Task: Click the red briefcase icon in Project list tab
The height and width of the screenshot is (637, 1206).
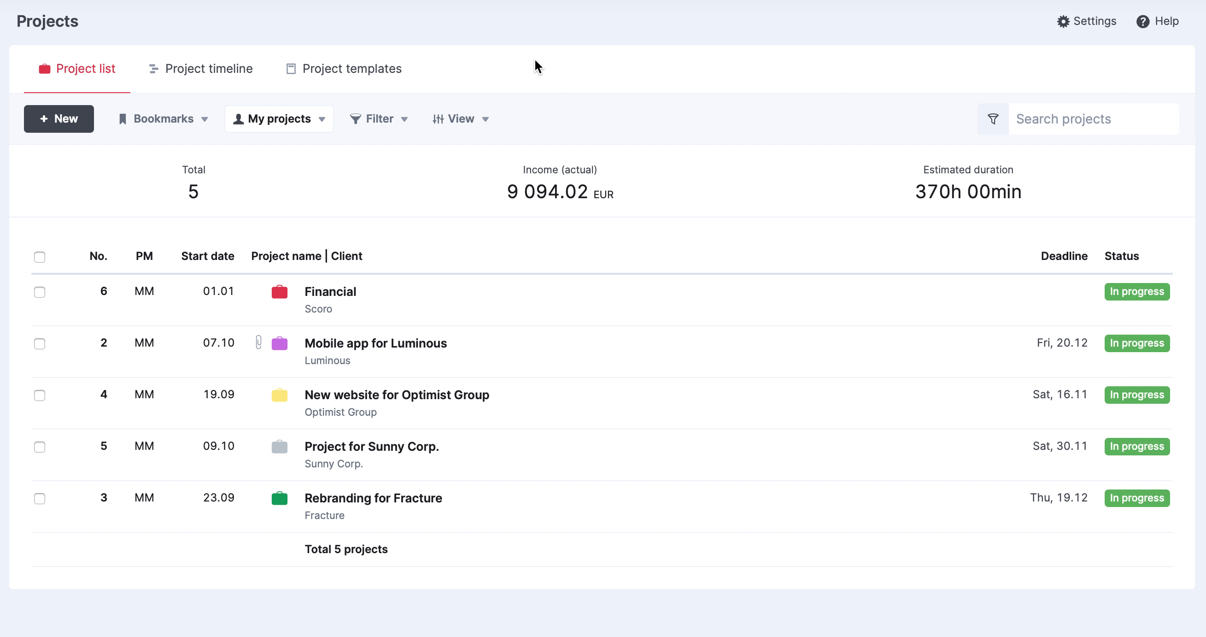Action: click(45, 69)
